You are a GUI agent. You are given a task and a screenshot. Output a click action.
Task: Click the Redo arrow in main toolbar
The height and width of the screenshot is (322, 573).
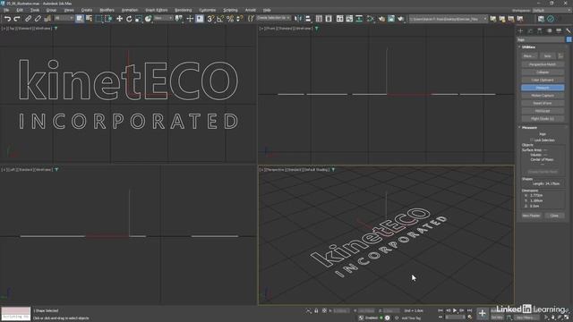tap(17, 19)
